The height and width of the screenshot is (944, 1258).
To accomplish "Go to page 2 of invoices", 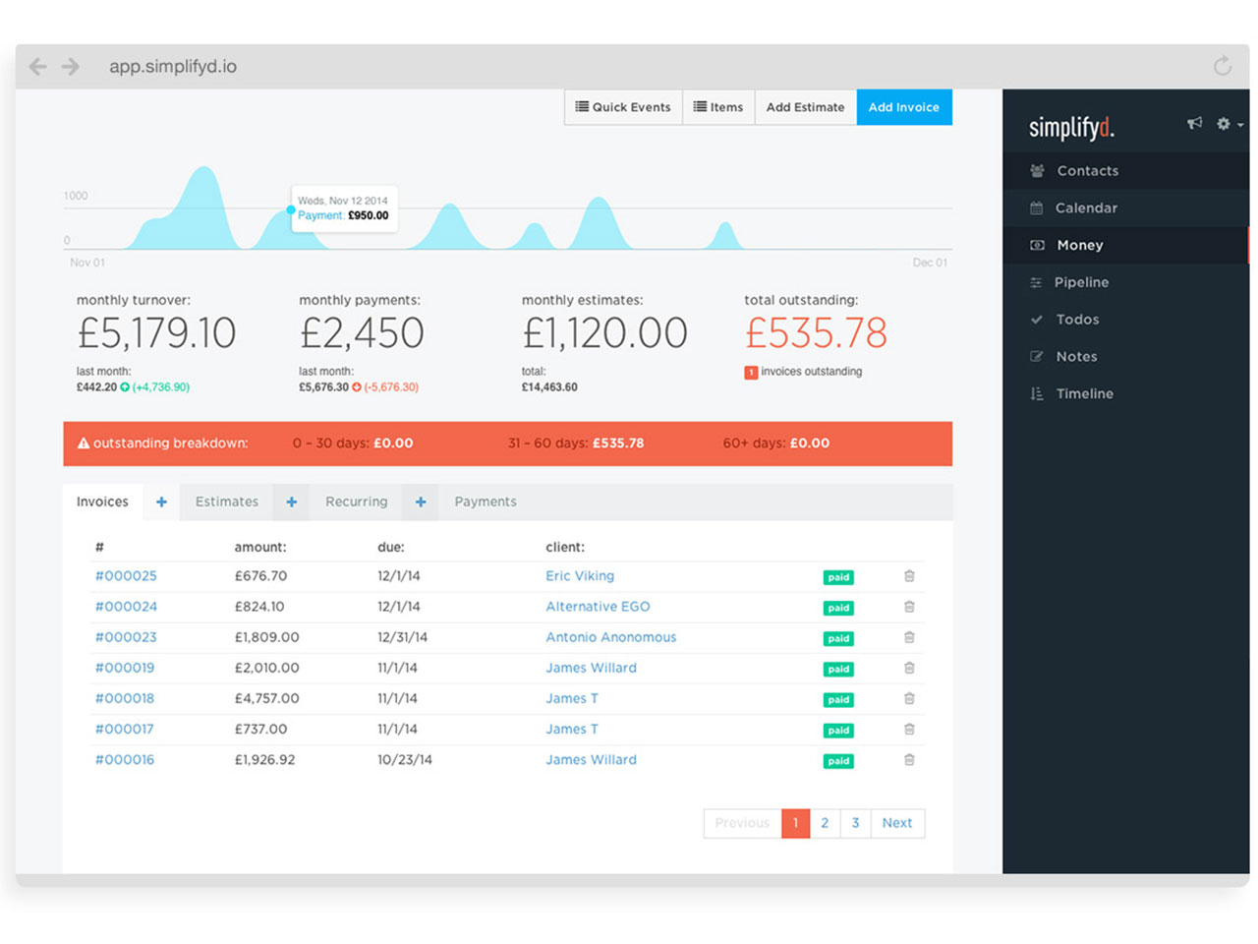I will point(825,823).
